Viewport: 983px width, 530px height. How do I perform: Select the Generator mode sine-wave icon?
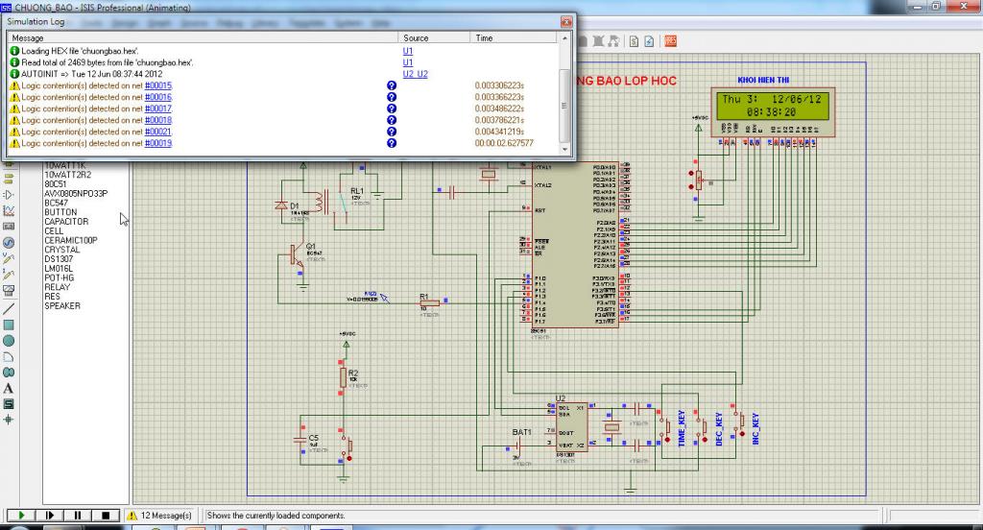pos(9,242)
